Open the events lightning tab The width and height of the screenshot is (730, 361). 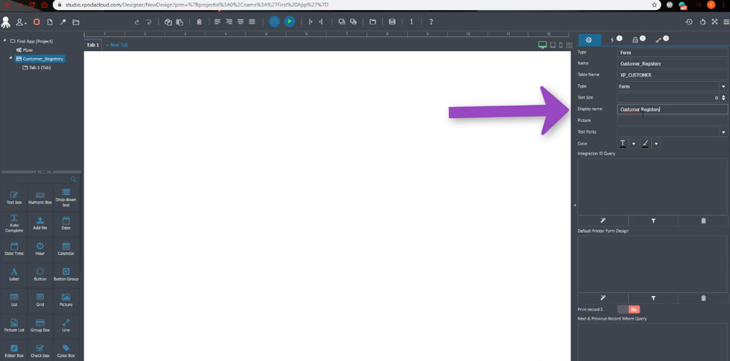tap(615, 39)
